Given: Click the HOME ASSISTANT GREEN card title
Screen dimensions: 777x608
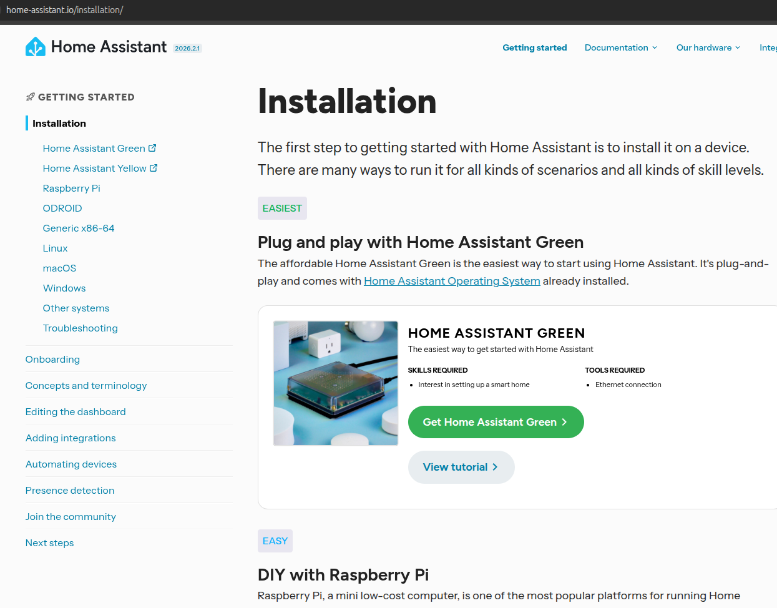Looking at the screenshot, I should 497,333.
